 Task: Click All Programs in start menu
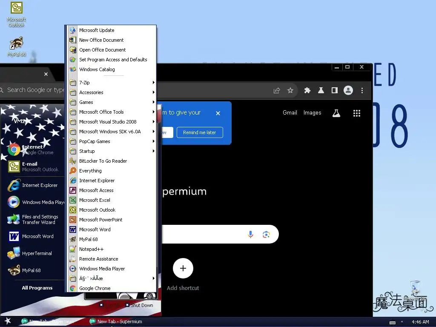point(37,288)
